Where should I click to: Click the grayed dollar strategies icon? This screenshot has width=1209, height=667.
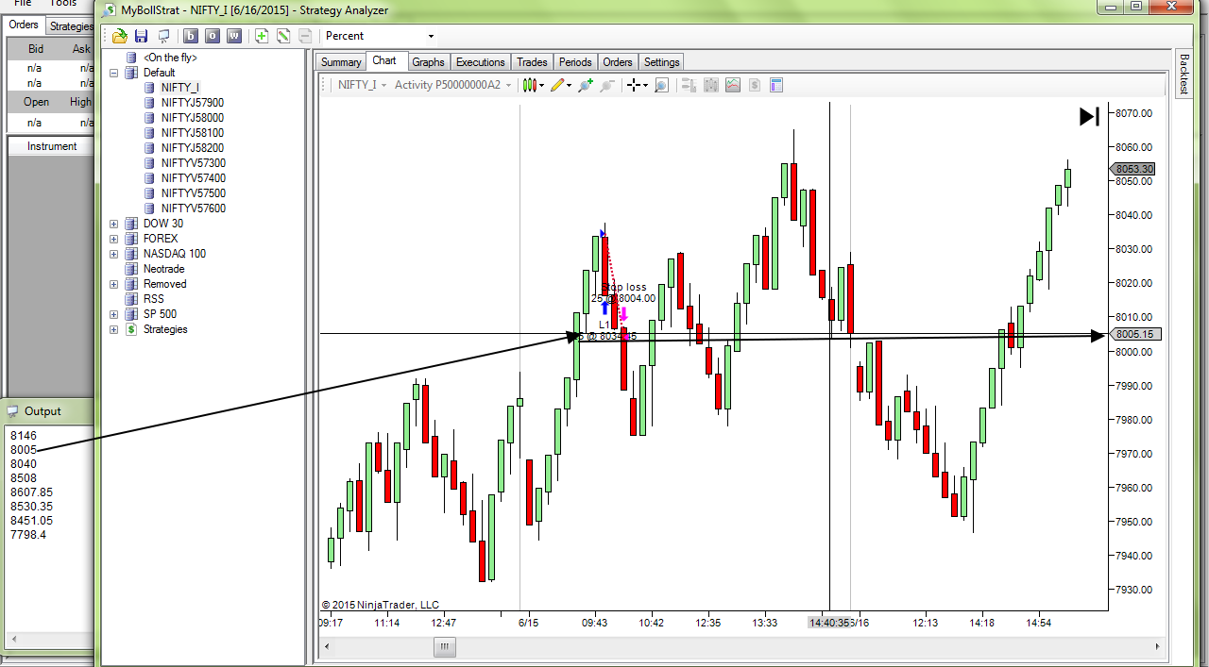[x=755, y=85]
